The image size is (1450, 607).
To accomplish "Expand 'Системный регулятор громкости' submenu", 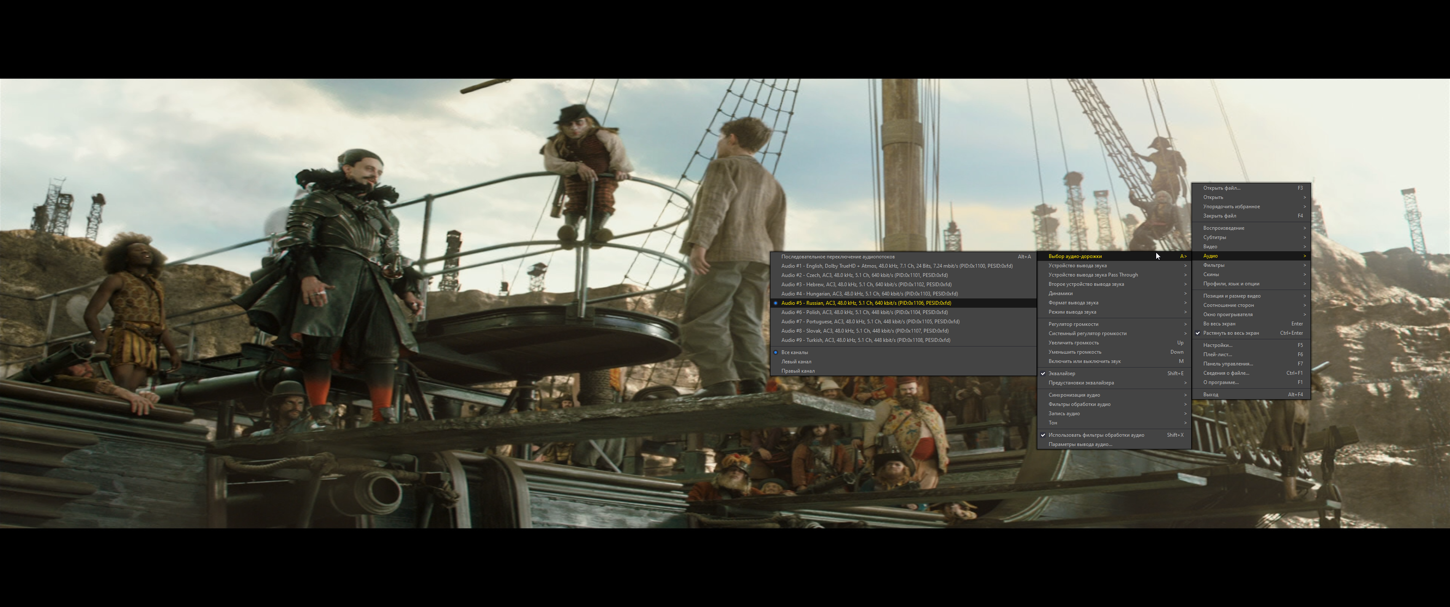I will click(1114, 333).
